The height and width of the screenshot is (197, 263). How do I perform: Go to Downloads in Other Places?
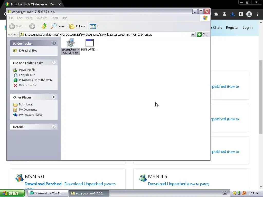pyautogui.click(x=26, y=104)
